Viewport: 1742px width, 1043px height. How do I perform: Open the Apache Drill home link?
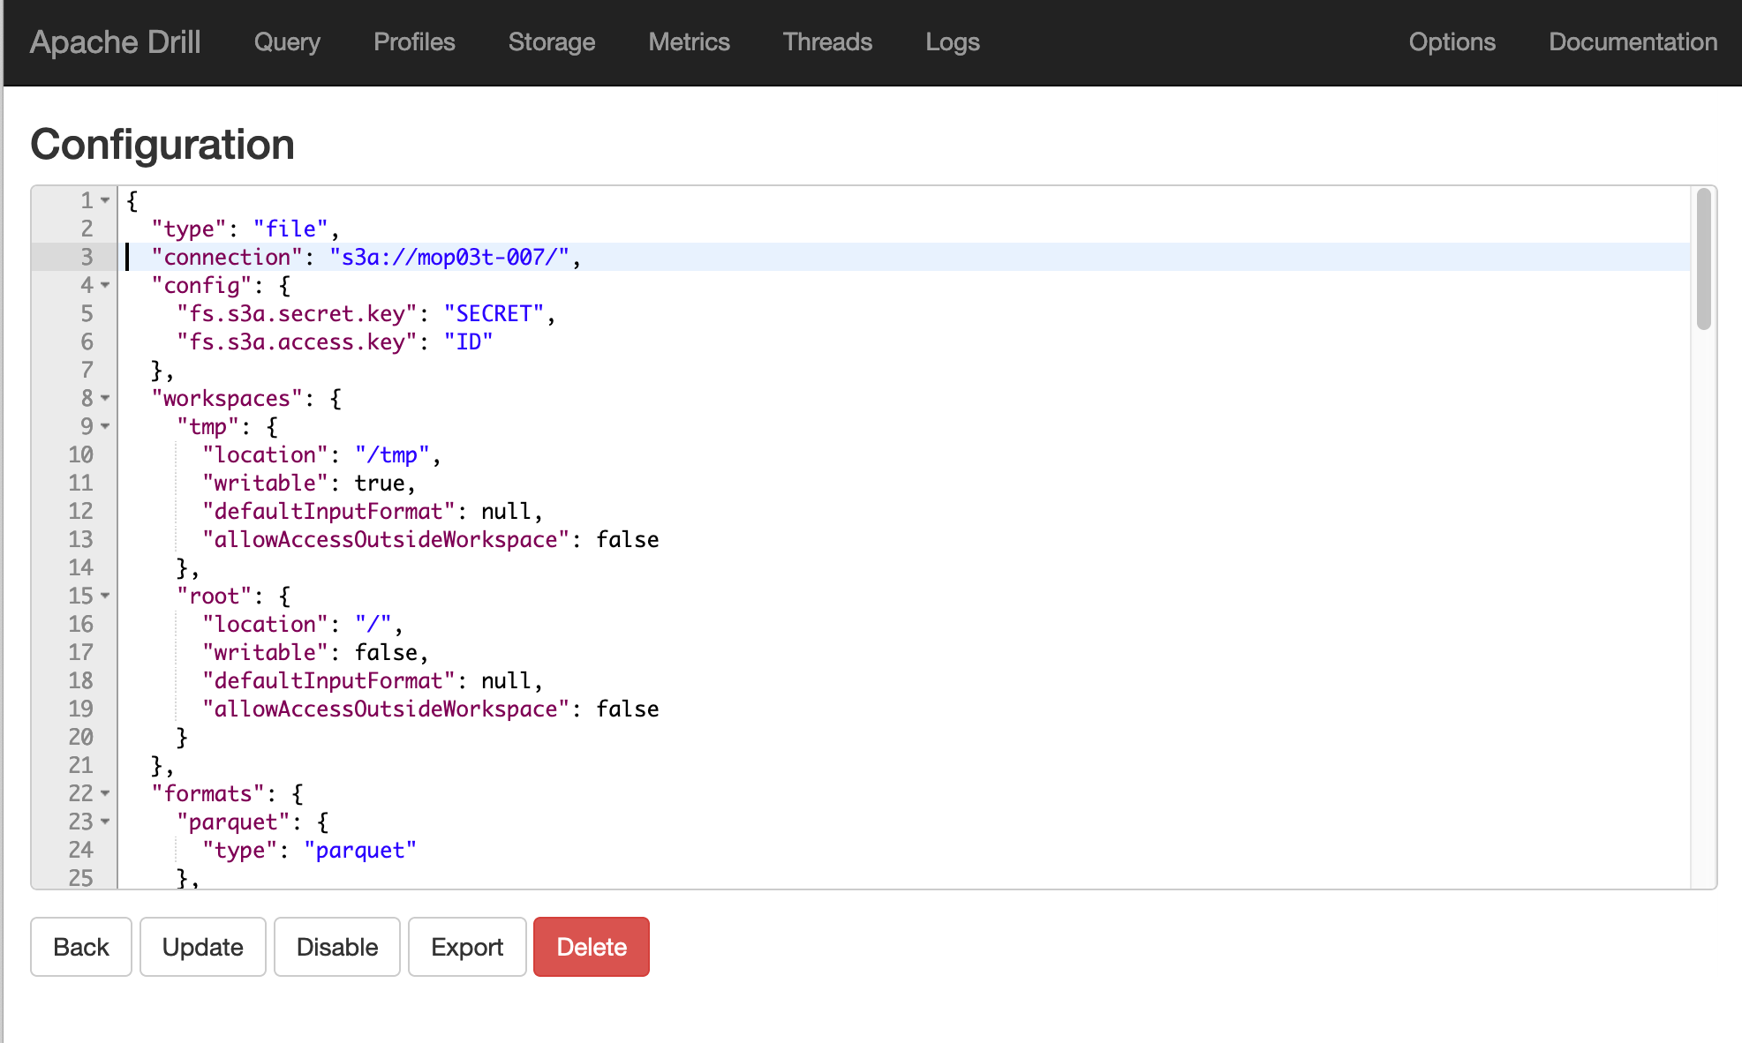coord(116,42)
